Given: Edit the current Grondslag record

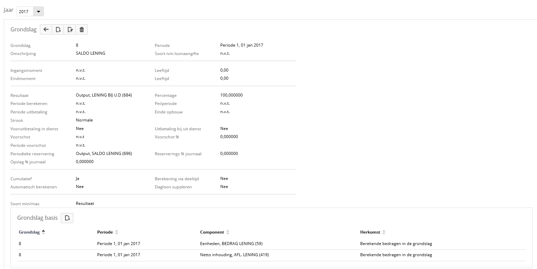Looking at the screenshot, I should [70, 30].
